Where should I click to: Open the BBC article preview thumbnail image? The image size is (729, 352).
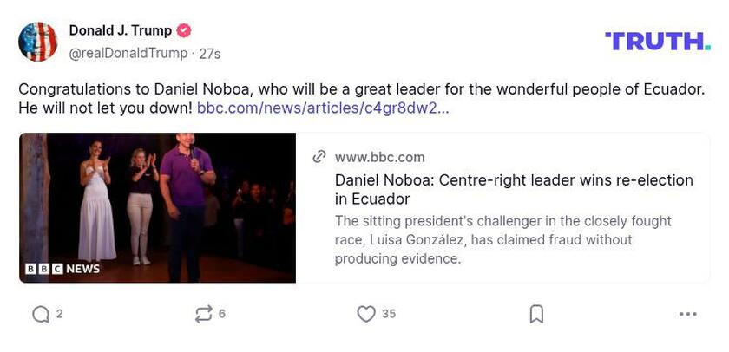[158, 207]
